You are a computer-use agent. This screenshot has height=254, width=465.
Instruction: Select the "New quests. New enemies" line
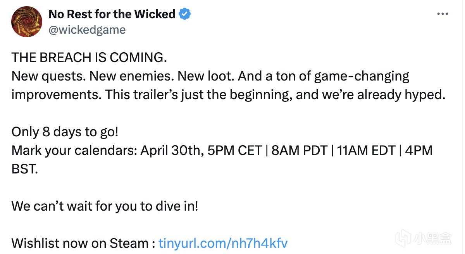(93, 76)
